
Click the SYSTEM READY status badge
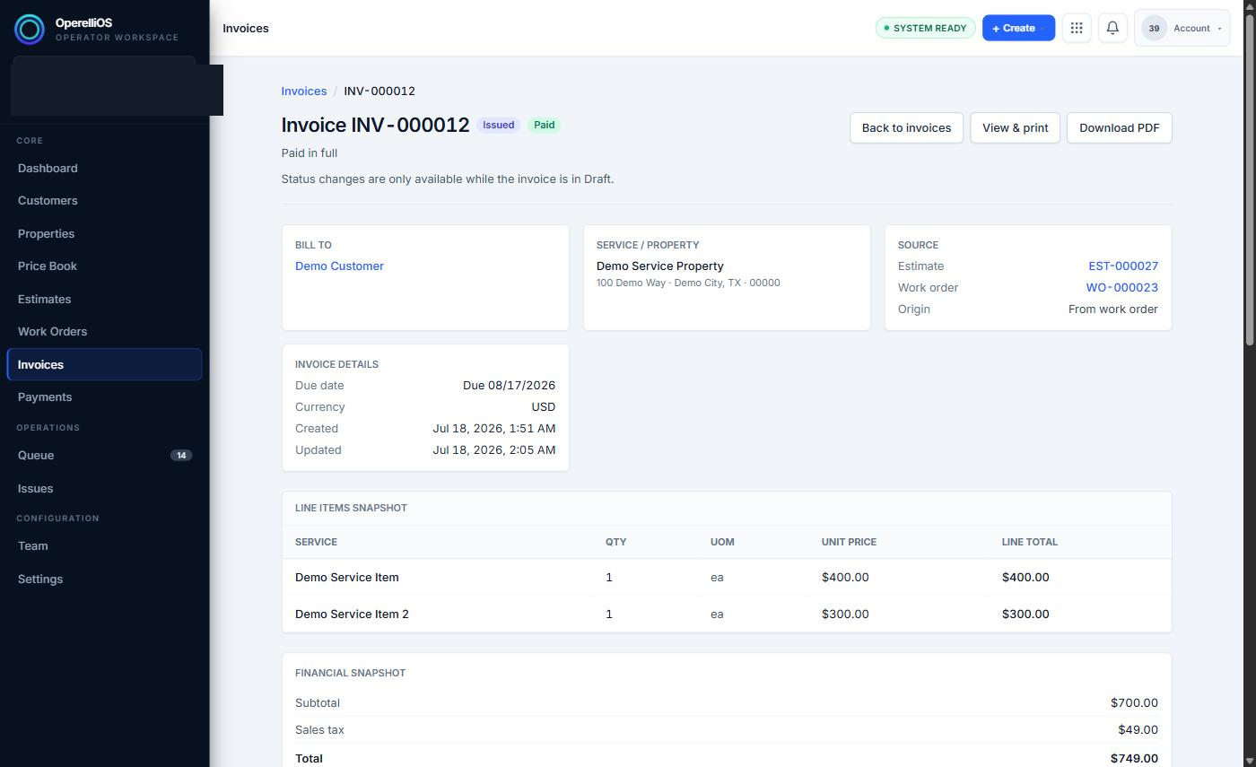tap(925, 28)
